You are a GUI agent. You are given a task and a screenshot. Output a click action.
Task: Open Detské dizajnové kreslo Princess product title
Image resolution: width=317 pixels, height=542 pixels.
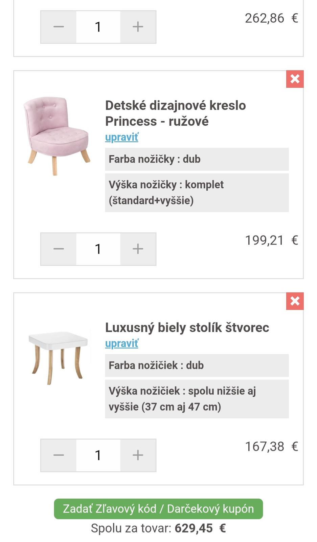pos(175,113)
